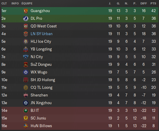Select the CQ TL Loong table row
Screen dimensions: 159x131
pos(80,88)
